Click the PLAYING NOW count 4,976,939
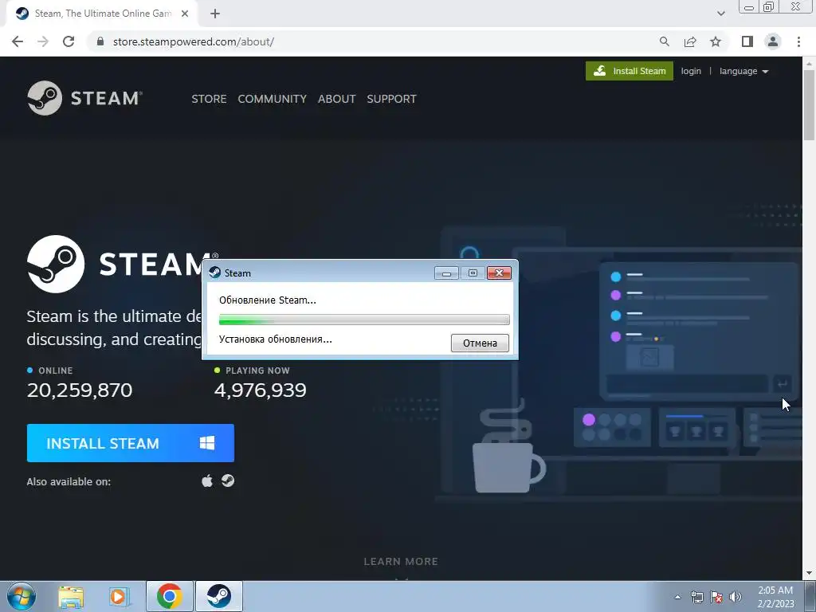This screenshot has height=612, width=816. pos(261,390)
